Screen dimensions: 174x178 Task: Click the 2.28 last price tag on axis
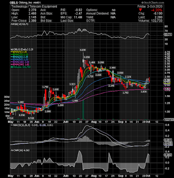point(167,80)
